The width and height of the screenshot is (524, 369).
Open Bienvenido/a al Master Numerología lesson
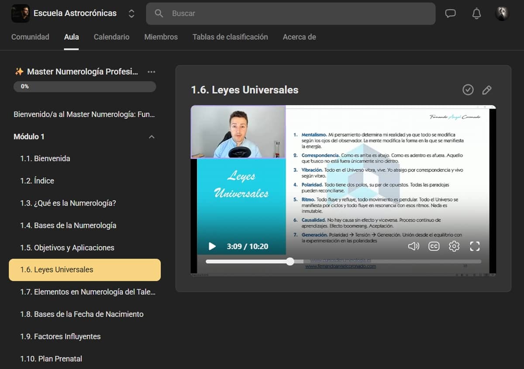click(84, 114)
